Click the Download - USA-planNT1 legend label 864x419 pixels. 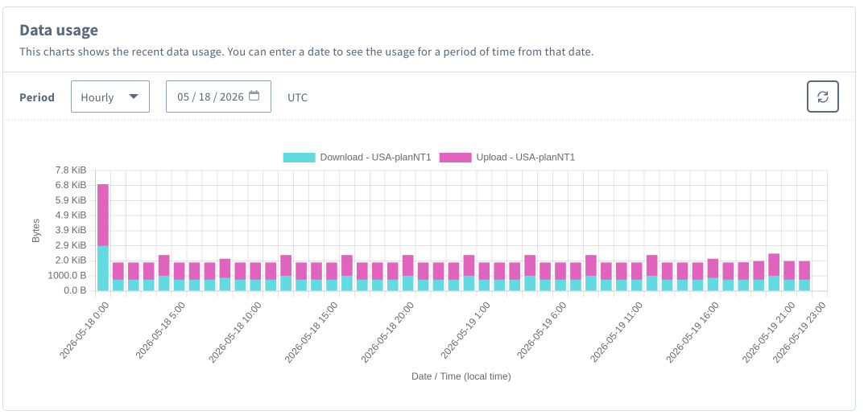[x=375, y=158]
